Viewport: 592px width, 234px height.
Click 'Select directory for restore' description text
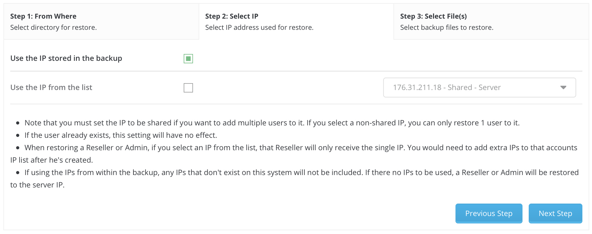point(53,27)
